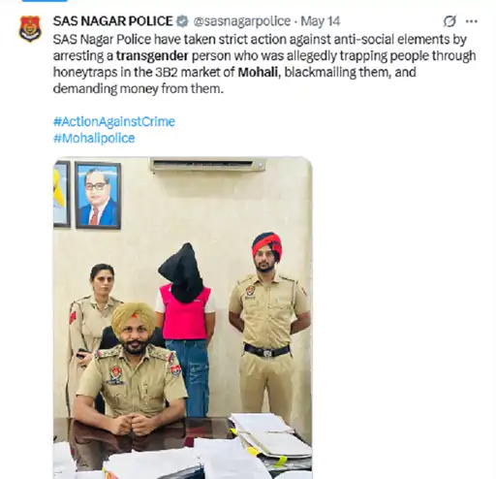The height and width of the screenshot is (479, 496).
Task: Visit the @sasnagarpolice handle link
Action: click(242, 21)
